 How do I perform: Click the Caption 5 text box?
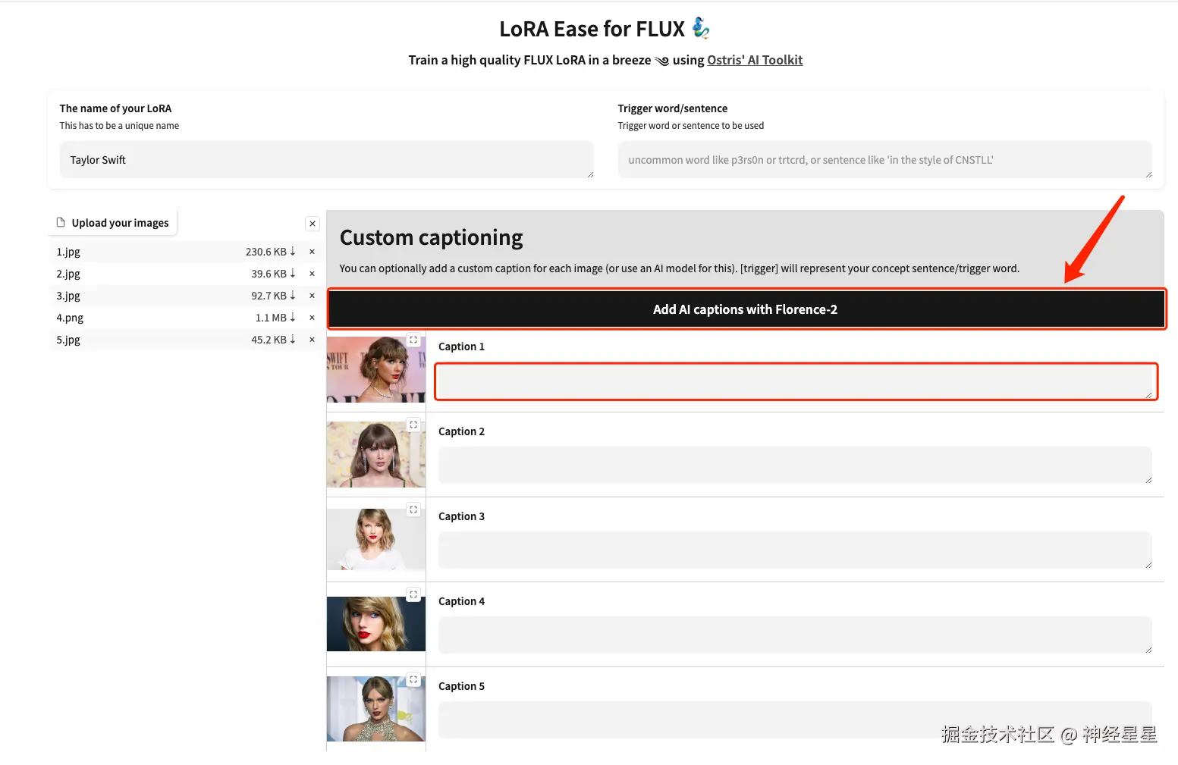click(795, 720)
